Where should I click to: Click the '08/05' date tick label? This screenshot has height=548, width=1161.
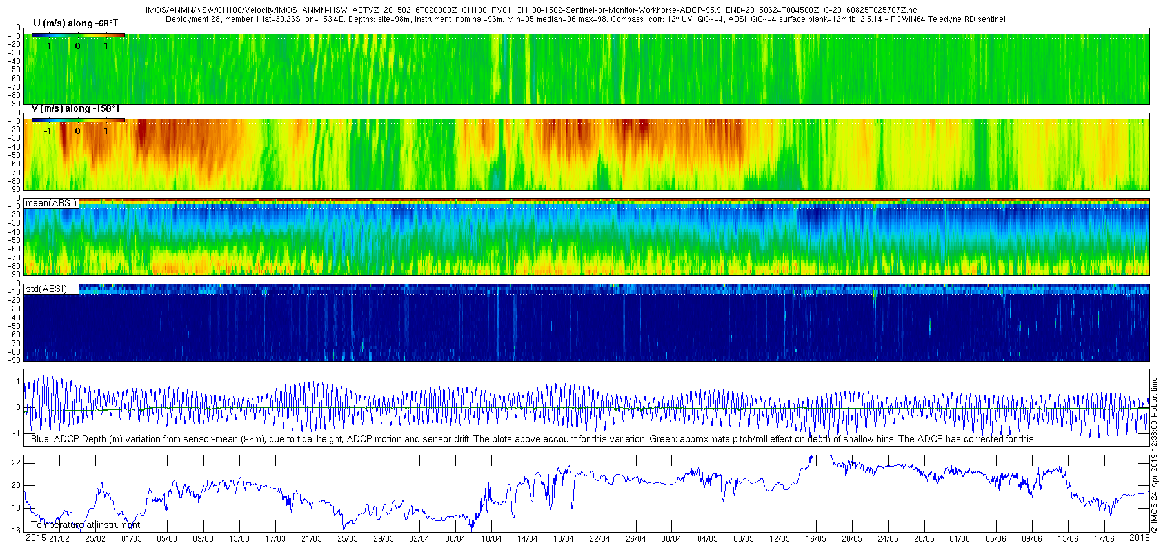[744, 538]
